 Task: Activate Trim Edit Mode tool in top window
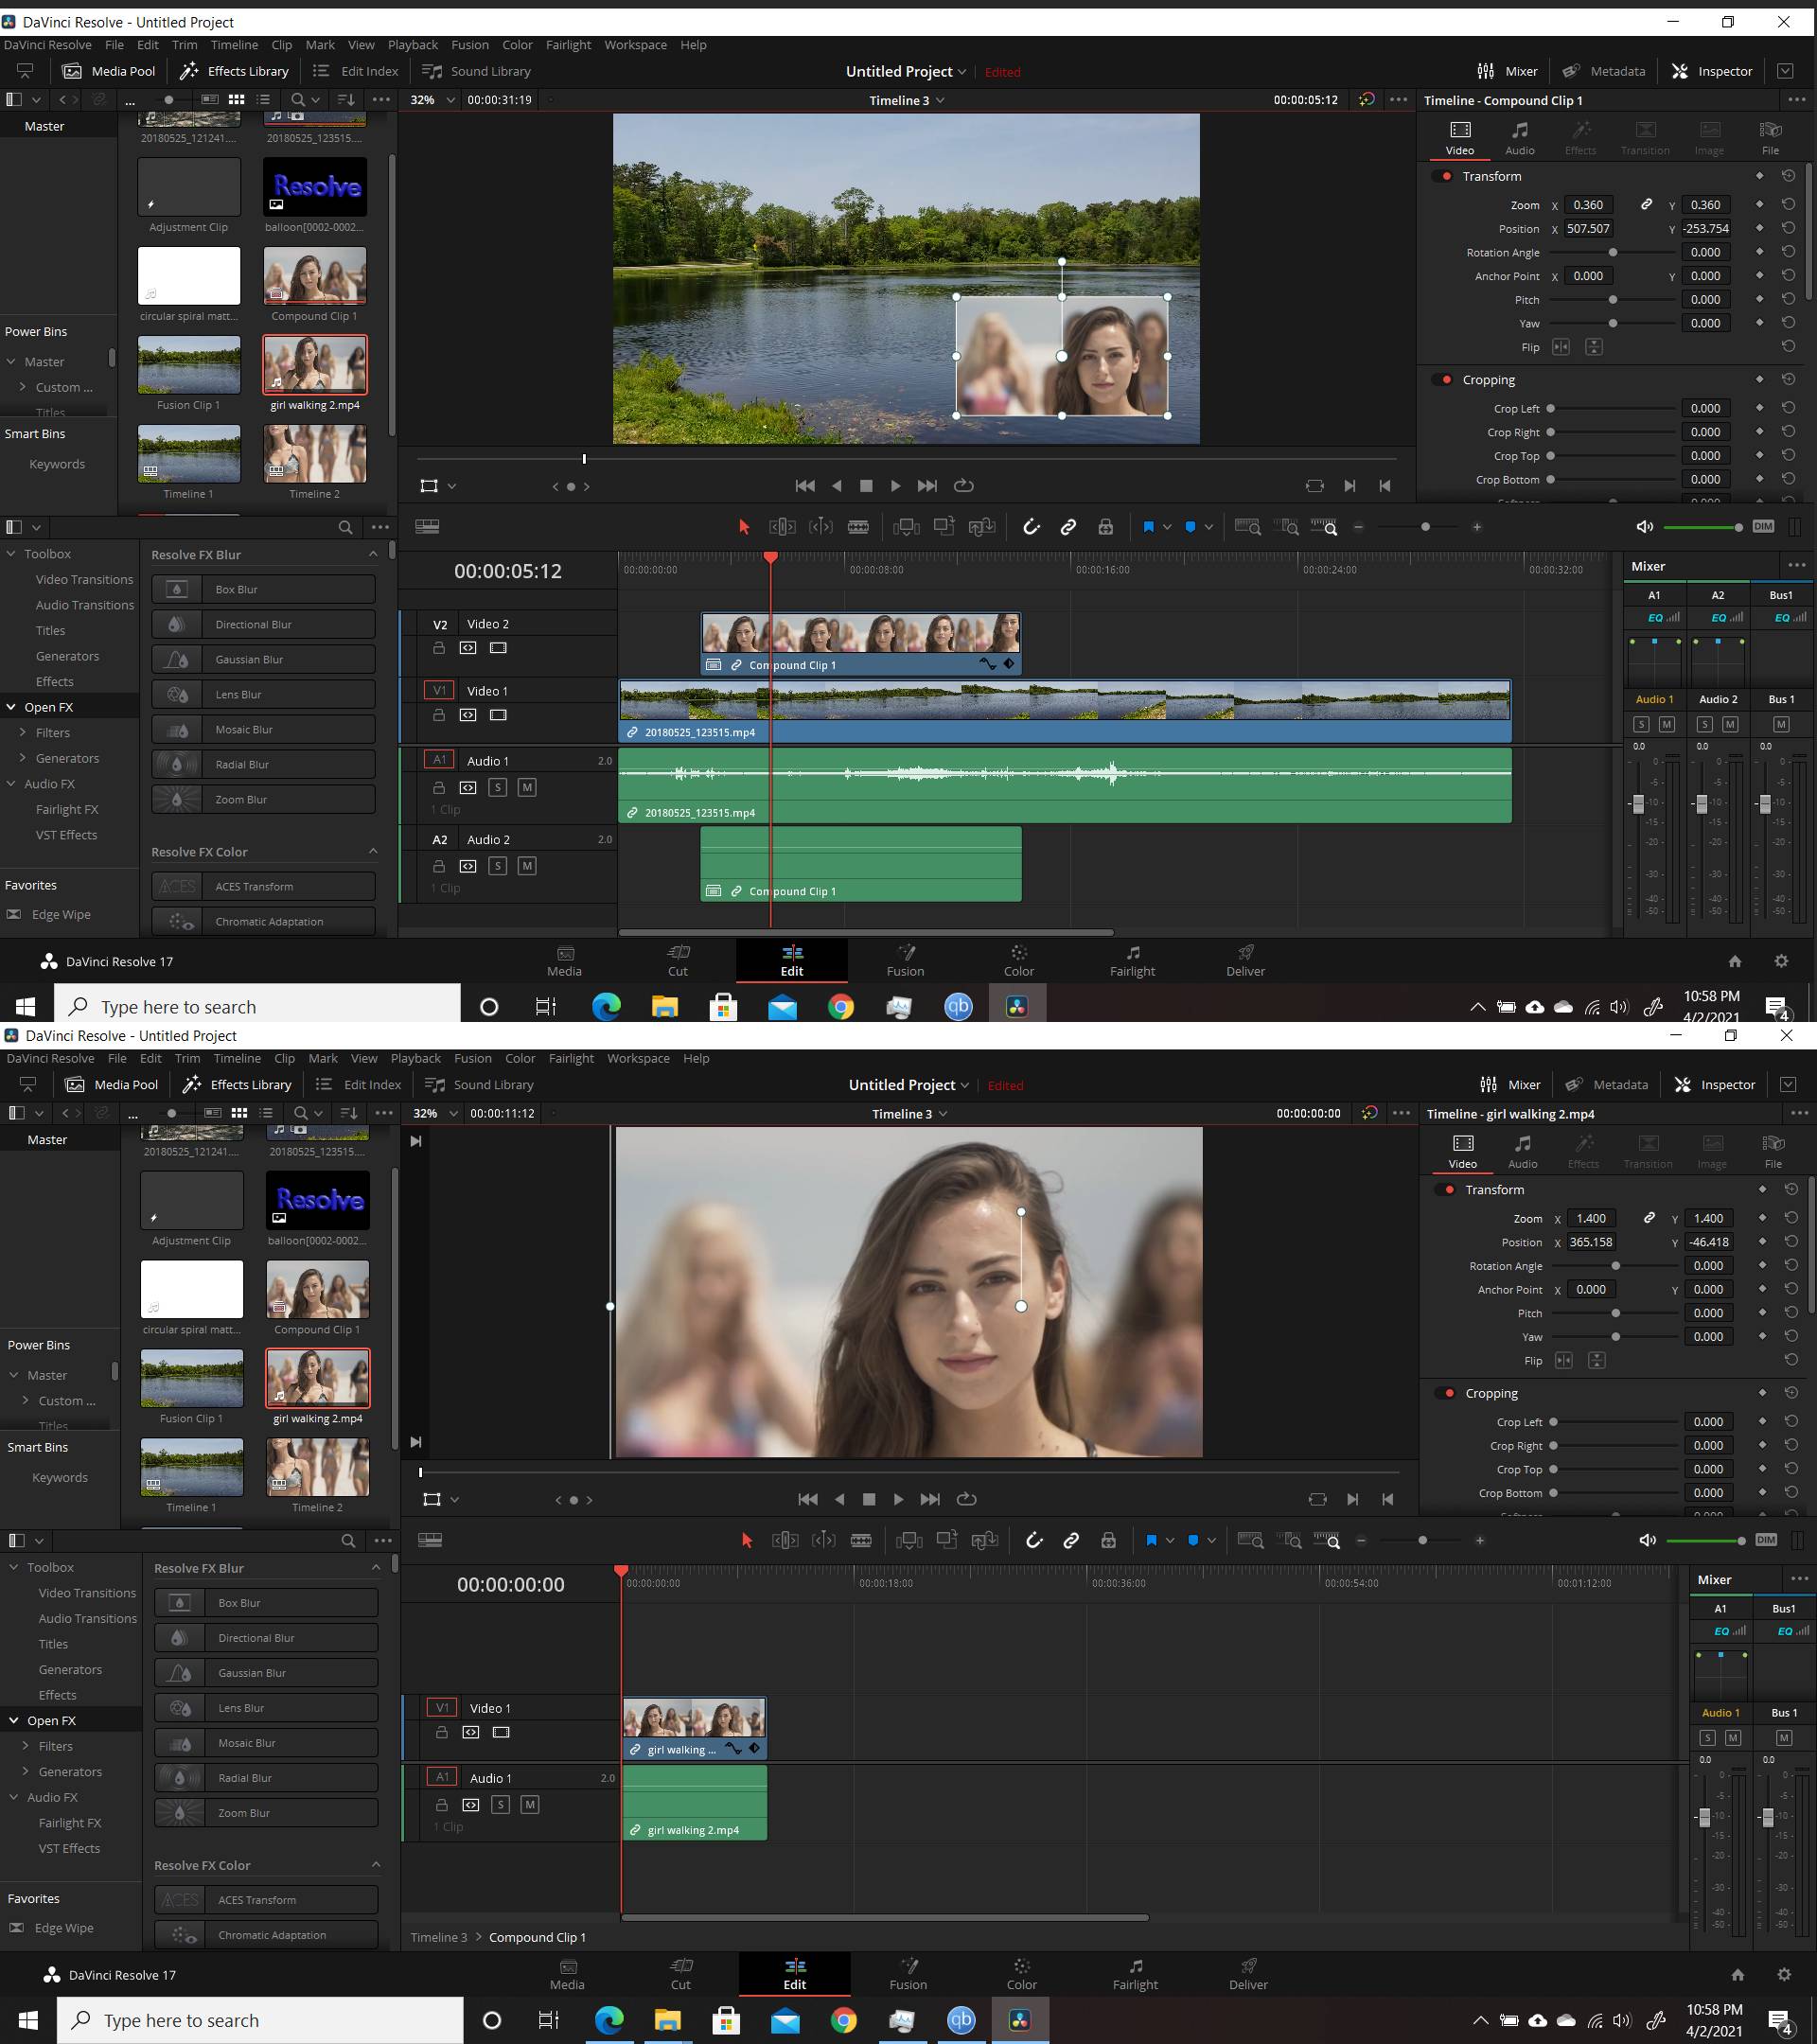click(782, 527)
